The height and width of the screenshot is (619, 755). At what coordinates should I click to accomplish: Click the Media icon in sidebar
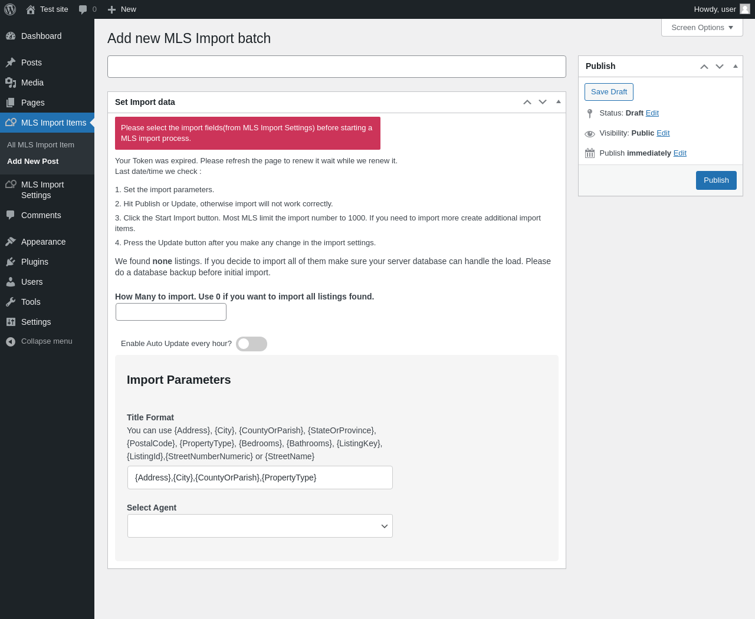(x=11, y=83)
